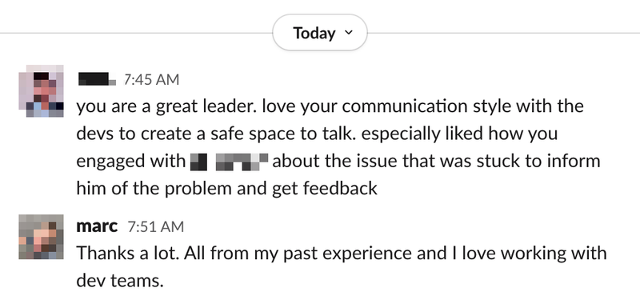Viewport: 640px width, 308px height.
Task: Open marc's username link
Action: point(97,226)
